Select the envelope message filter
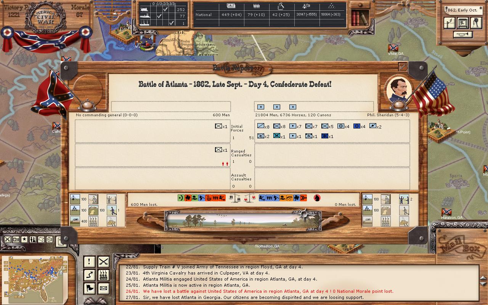This screenshot has width=488, height=305. pos(103,288)
